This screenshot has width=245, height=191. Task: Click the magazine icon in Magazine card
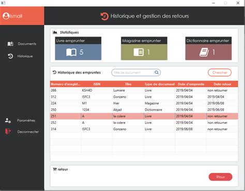pos(139,52)
